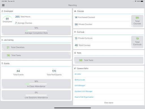The image size is (145, 109).
Task: Open Head of AA Organisation link
Action: pyautogui.click(x=84, y=97)
